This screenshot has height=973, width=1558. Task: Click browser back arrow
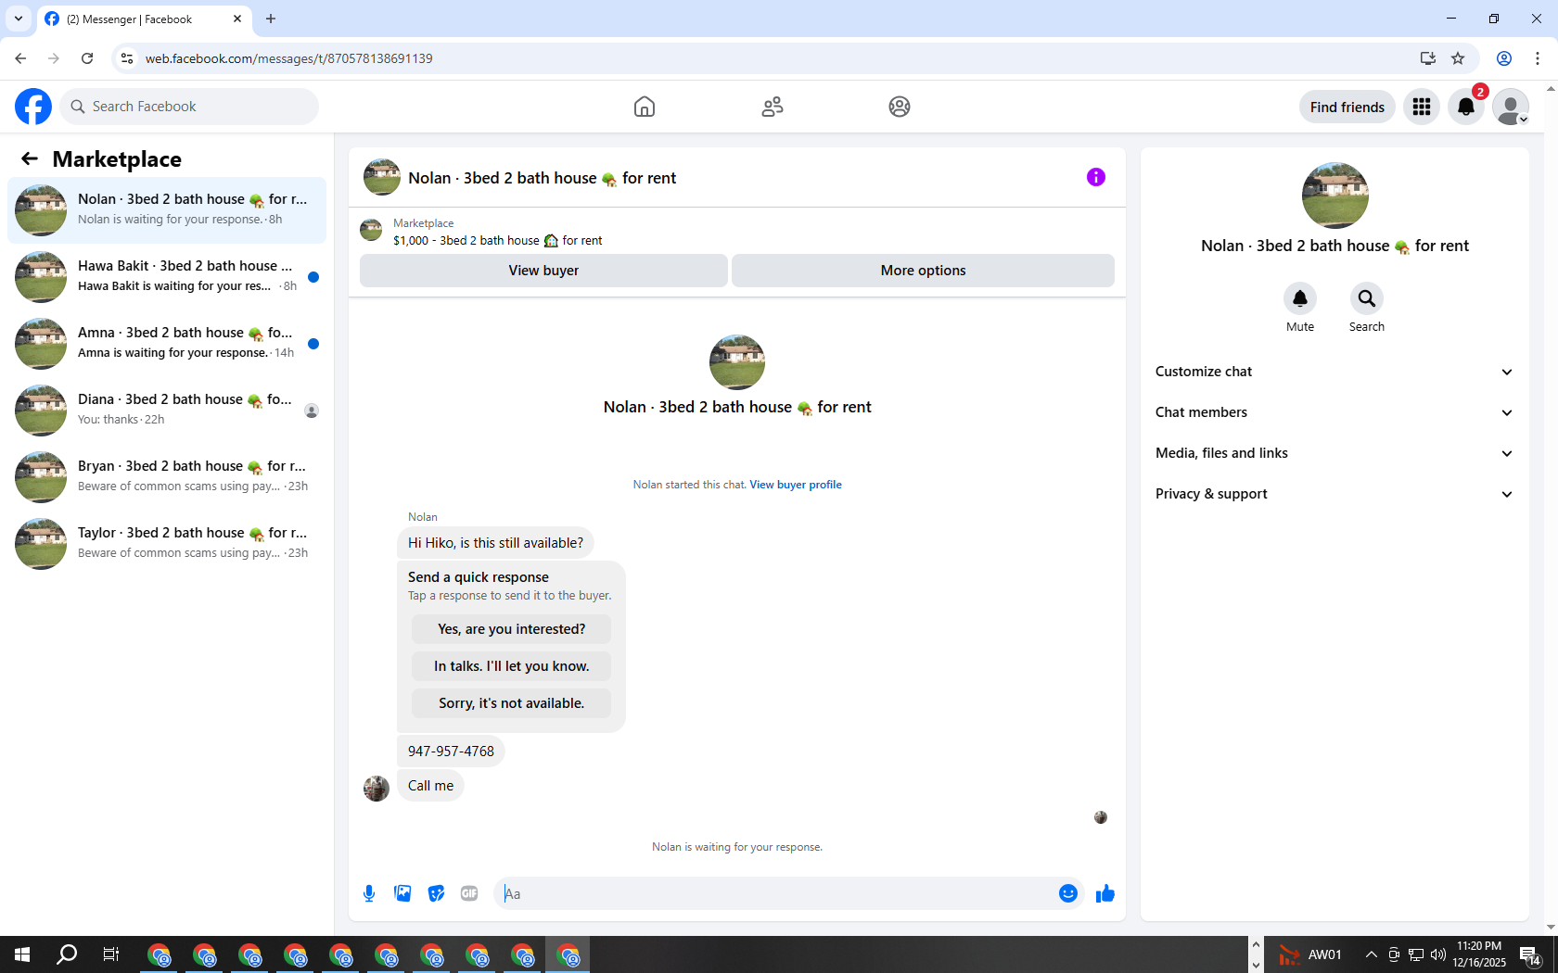coord(20,58)
